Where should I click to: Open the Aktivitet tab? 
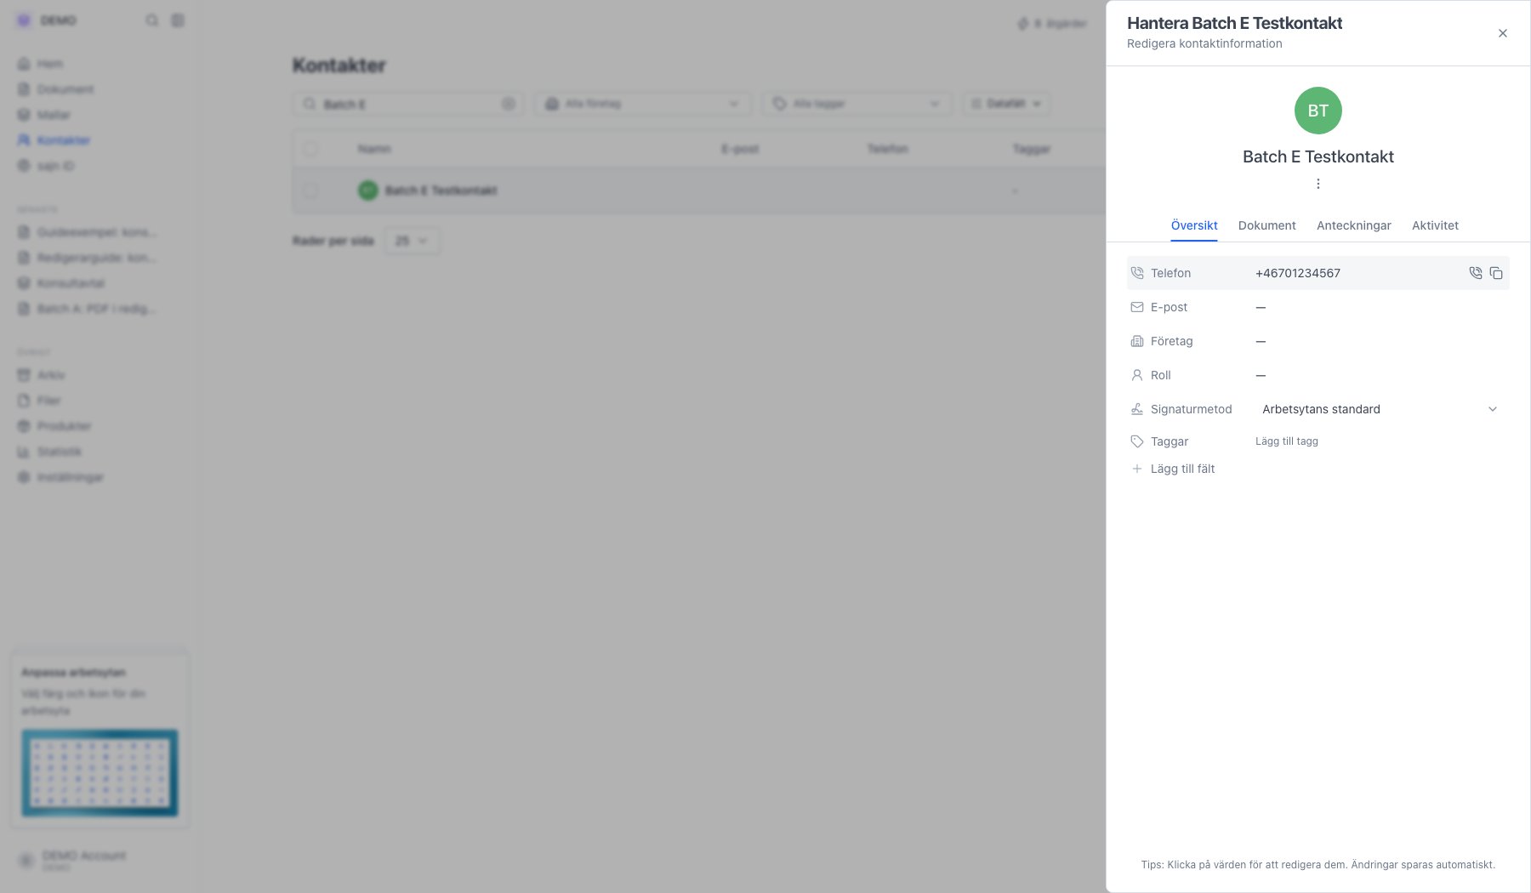click(1435, 225)
